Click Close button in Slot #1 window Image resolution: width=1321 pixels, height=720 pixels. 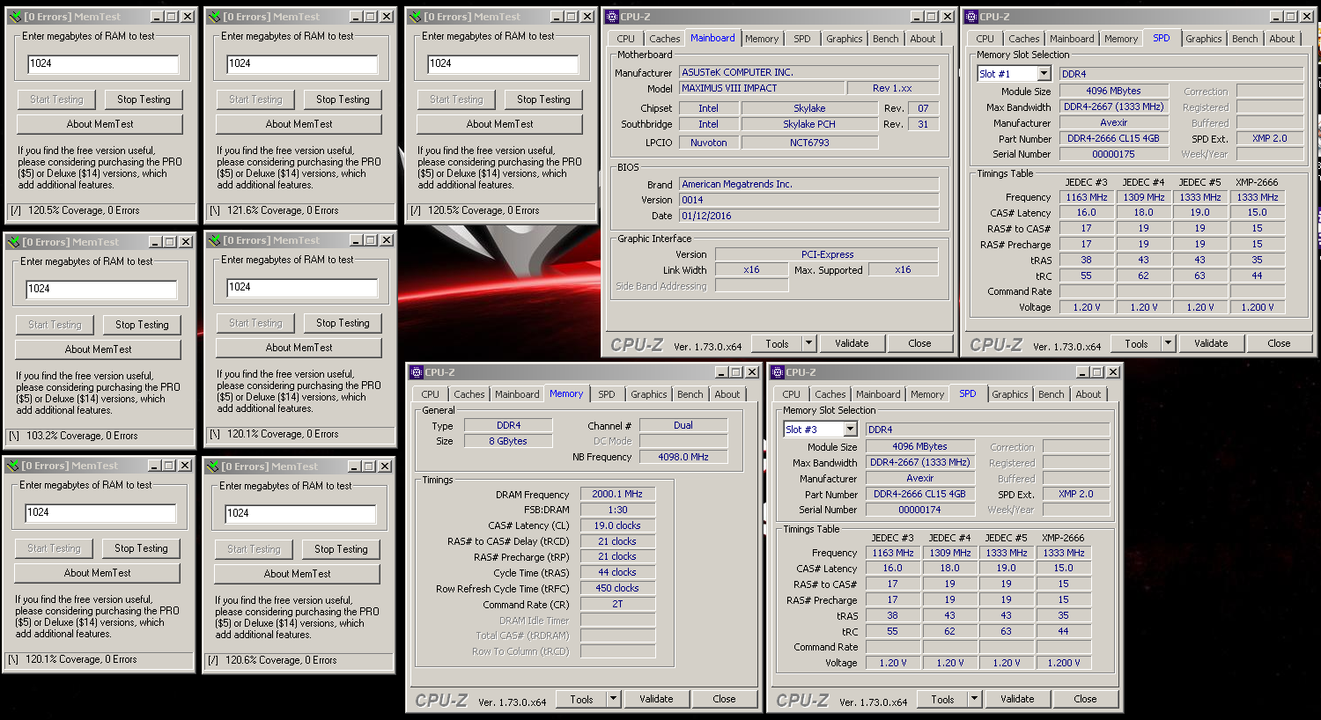[x=1280, y=343]
